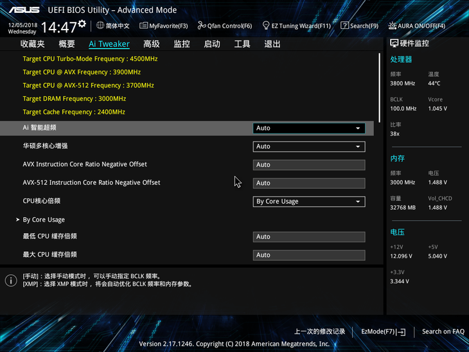Click the 最大 CPU 缓存倍频 field
Image resolution: width=469 pixels, height=352 pixels.
point(308,255)
